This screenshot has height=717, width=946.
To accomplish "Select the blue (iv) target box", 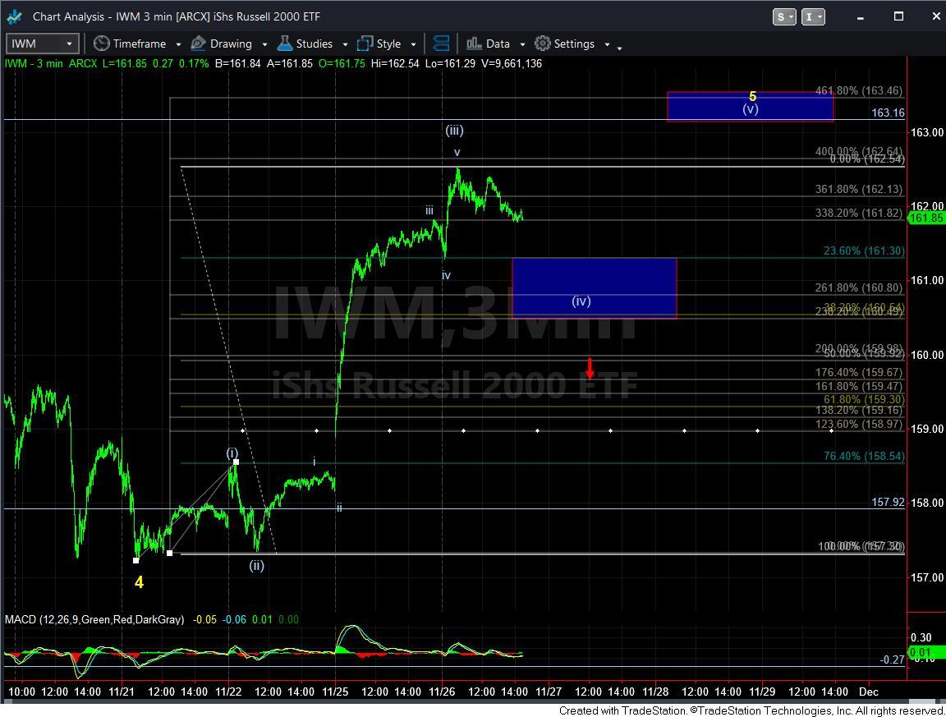I will click(595, 288).
